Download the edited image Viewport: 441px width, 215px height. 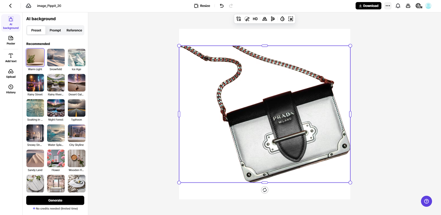point(368,6)
